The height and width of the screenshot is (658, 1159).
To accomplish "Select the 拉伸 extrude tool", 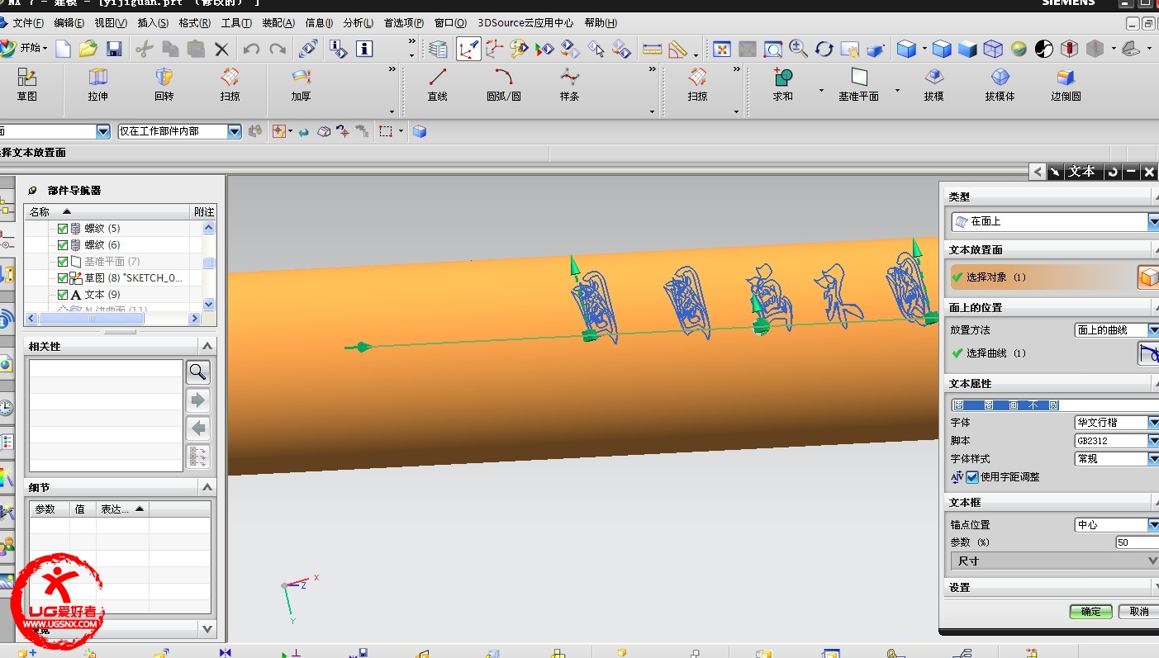I will coord(97,85).
